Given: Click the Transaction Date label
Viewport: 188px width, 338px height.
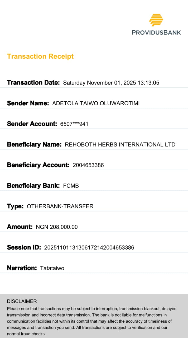Looking at the screenshot, I should coord(33,83).
